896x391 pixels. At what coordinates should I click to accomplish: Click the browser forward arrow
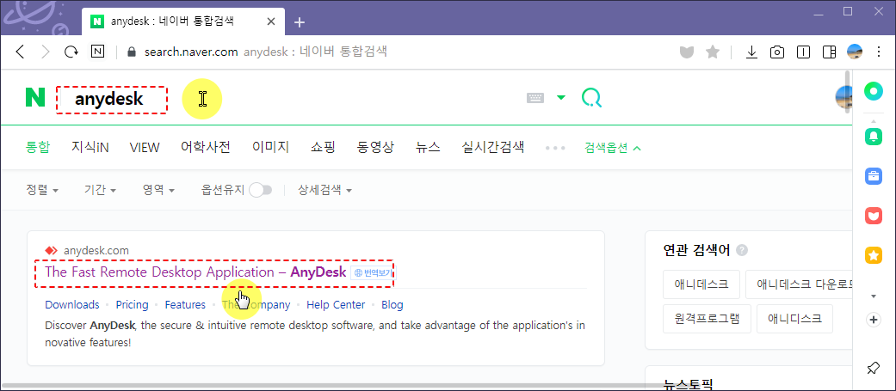pos(46,52)
